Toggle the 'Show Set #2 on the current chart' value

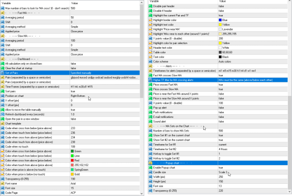tap(221, 140)
